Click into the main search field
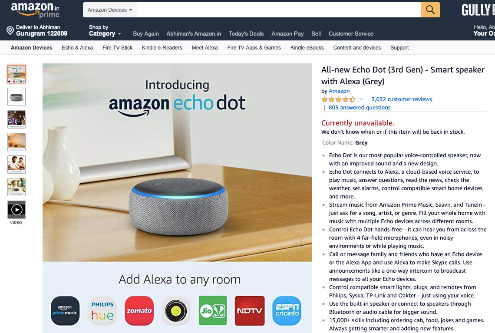 [278, 10]
